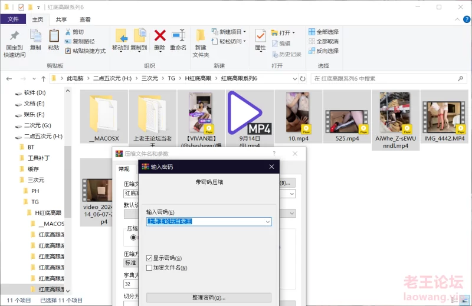Click 编辑 in the open group

(281, 44)
